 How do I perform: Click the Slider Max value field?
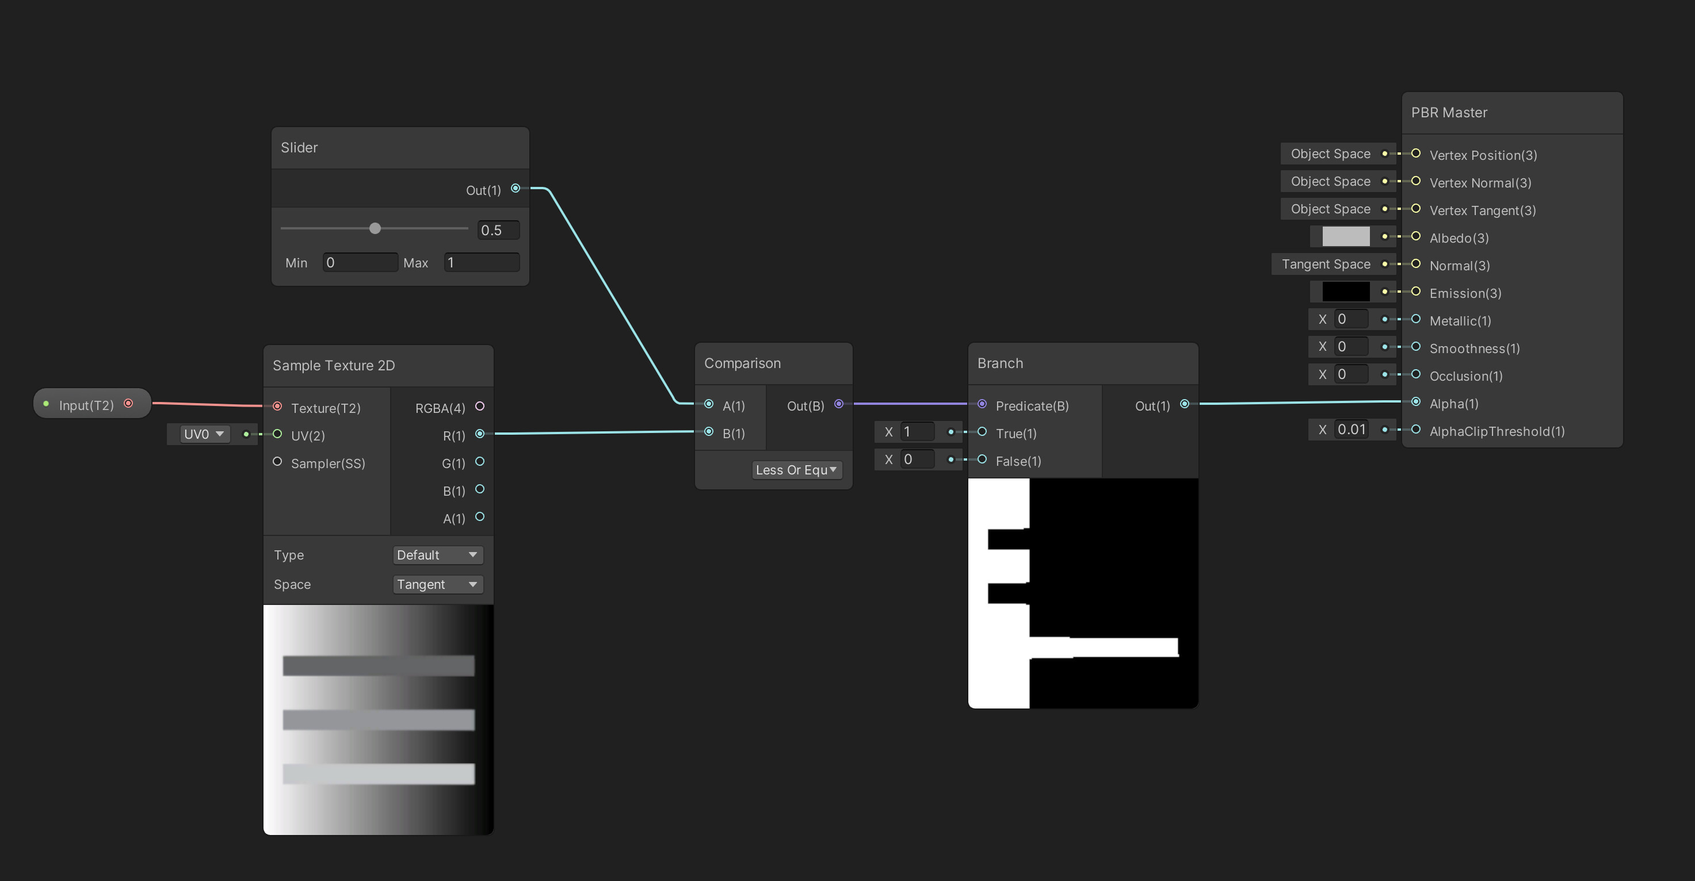[x=481, y=262]
